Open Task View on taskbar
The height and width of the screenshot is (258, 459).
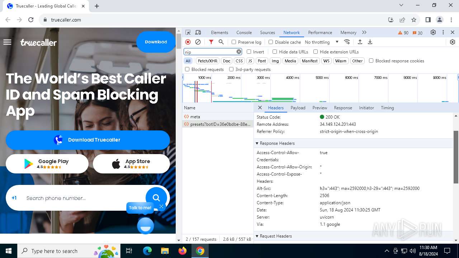tap(129, 251)
